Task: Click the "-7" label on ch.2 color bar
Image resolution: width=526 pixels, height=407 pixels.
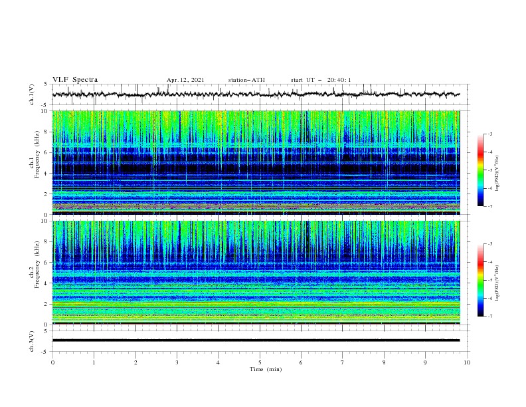Action: [x=489, y=317]
